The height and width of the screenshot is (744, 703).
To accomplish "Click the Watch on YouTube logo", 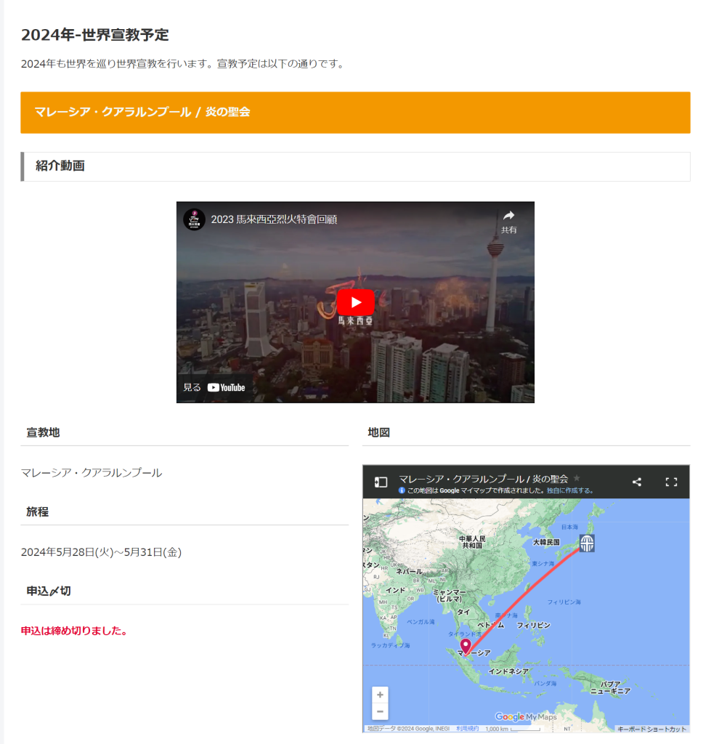I will pyautogui.click(x=226, y=387).
